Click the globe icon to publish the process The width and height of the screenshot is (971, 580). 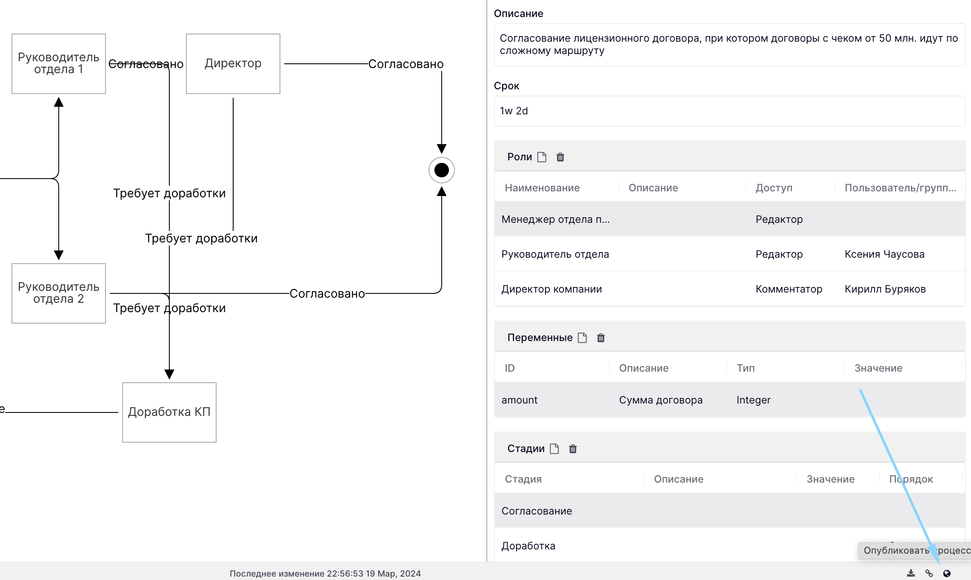947,574
